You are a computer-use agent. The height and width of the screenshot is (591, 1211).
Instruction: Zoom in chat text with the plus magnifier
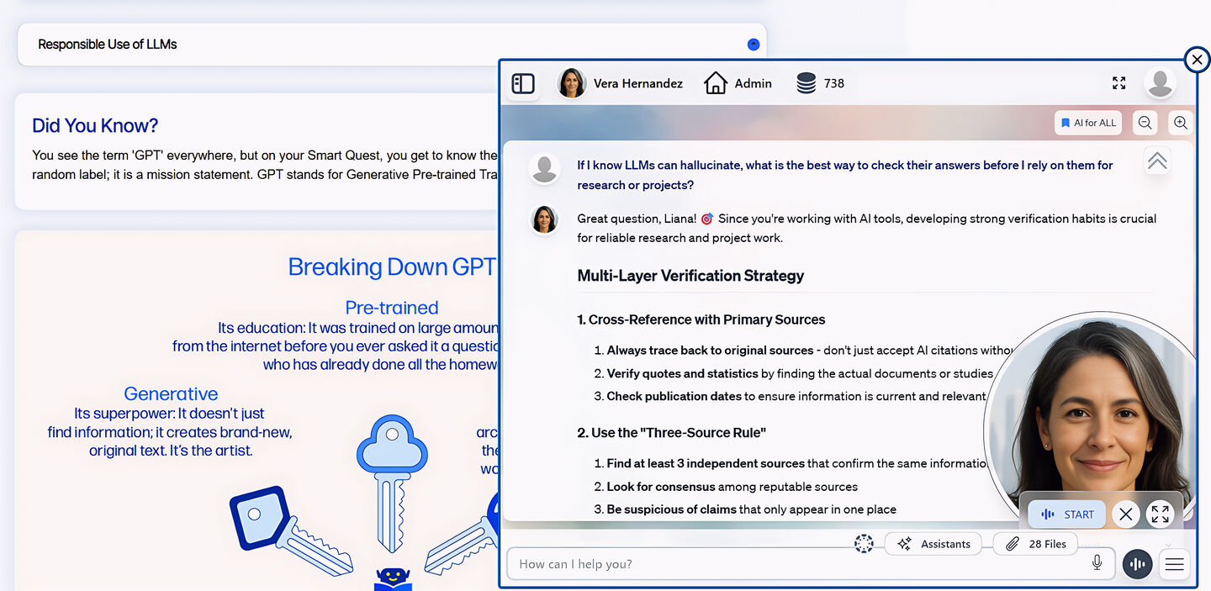[1181, 123]
